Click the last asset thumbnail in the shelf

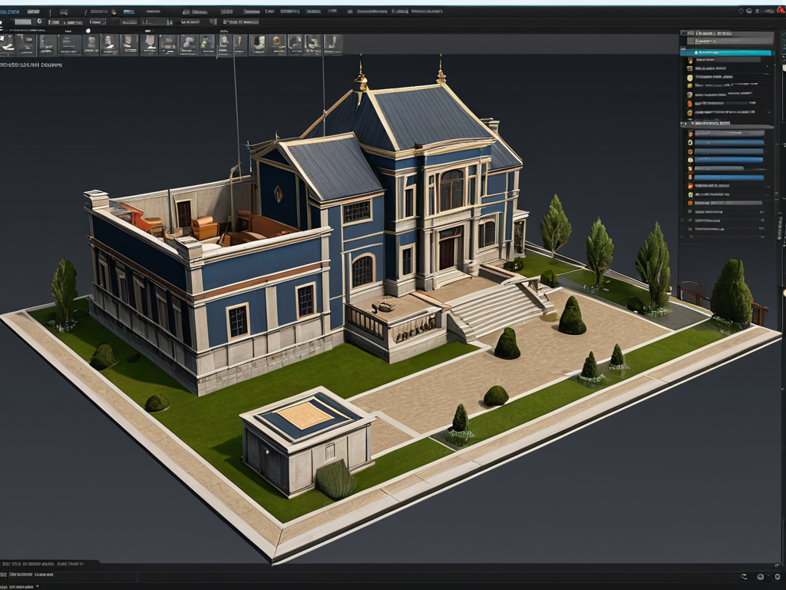click(333, 44)
